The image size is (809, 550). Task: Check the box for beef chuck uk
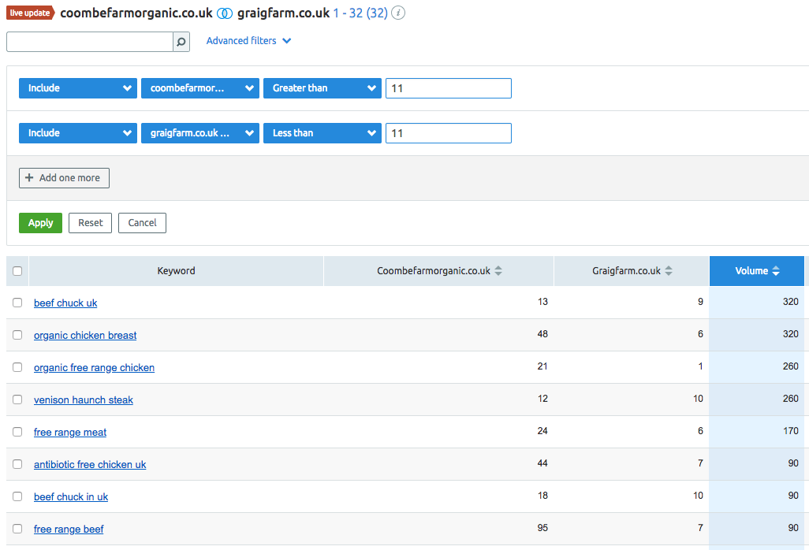click(17, 303)
